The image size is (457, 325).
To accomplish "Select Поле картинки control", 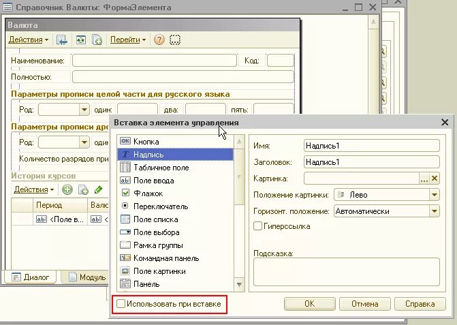I will 176,271.
